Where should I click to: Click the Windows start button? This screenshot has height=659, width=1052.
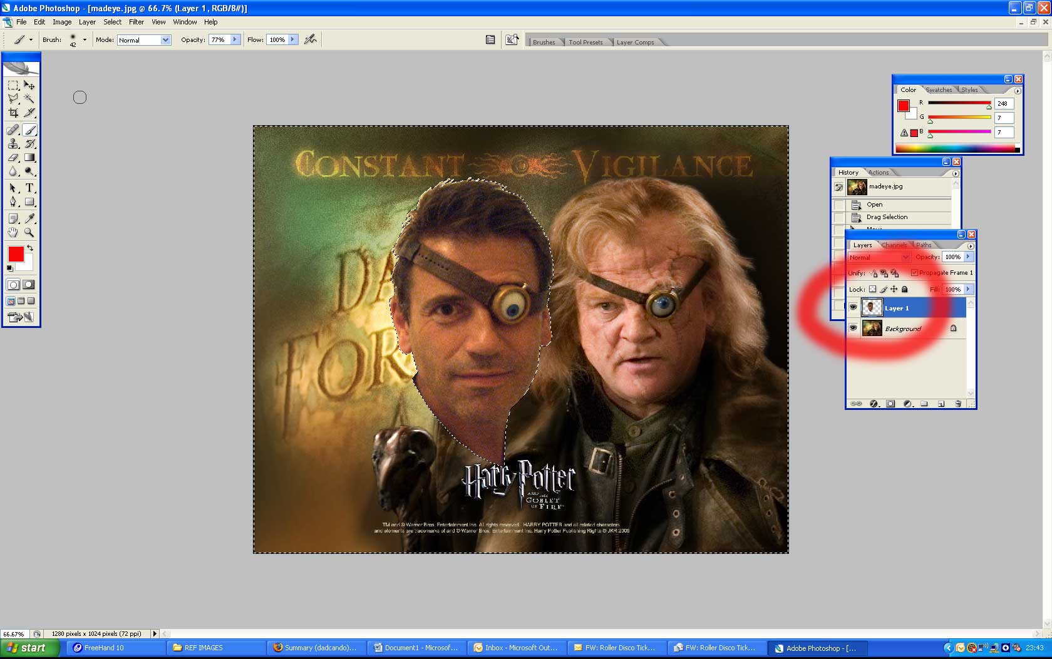29,648
